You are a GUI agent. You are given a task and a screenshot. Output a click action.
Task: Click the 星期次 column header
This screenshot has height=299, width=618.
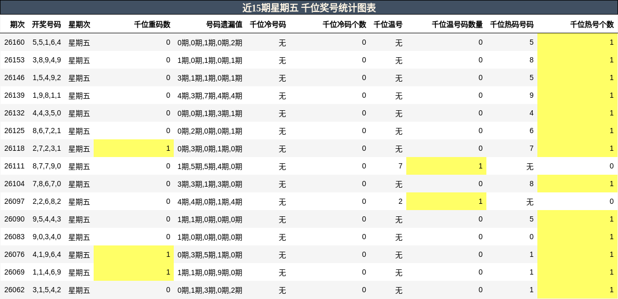79,24
